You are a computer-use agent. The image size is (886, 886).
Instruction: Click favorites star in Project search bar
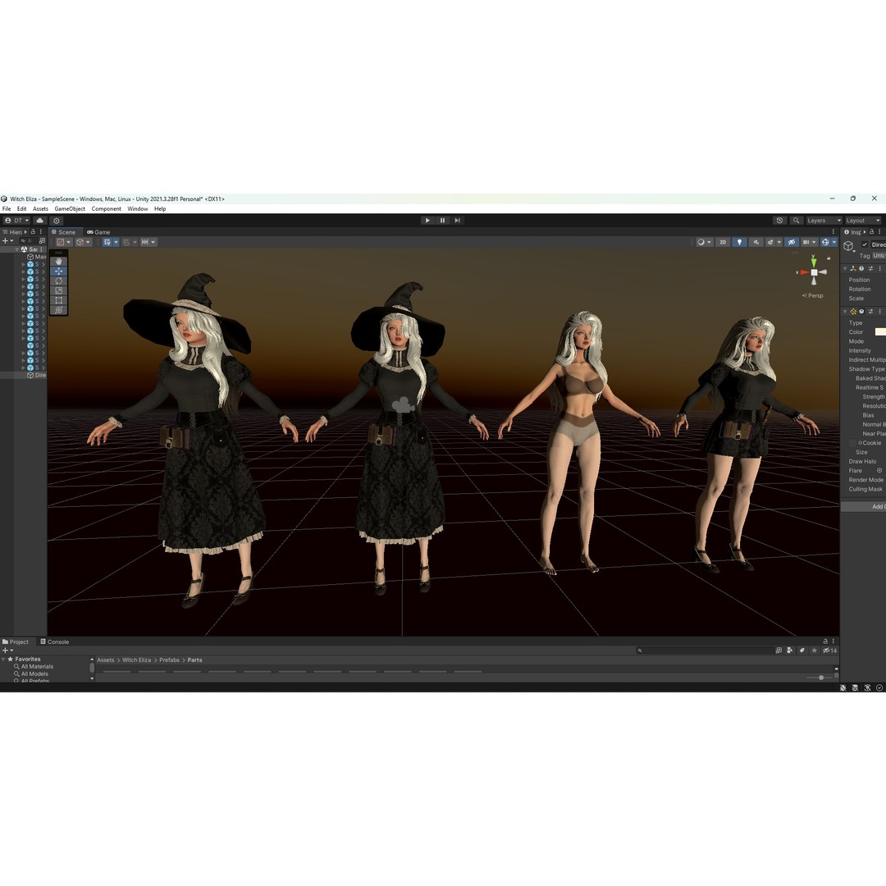point(815,651)
